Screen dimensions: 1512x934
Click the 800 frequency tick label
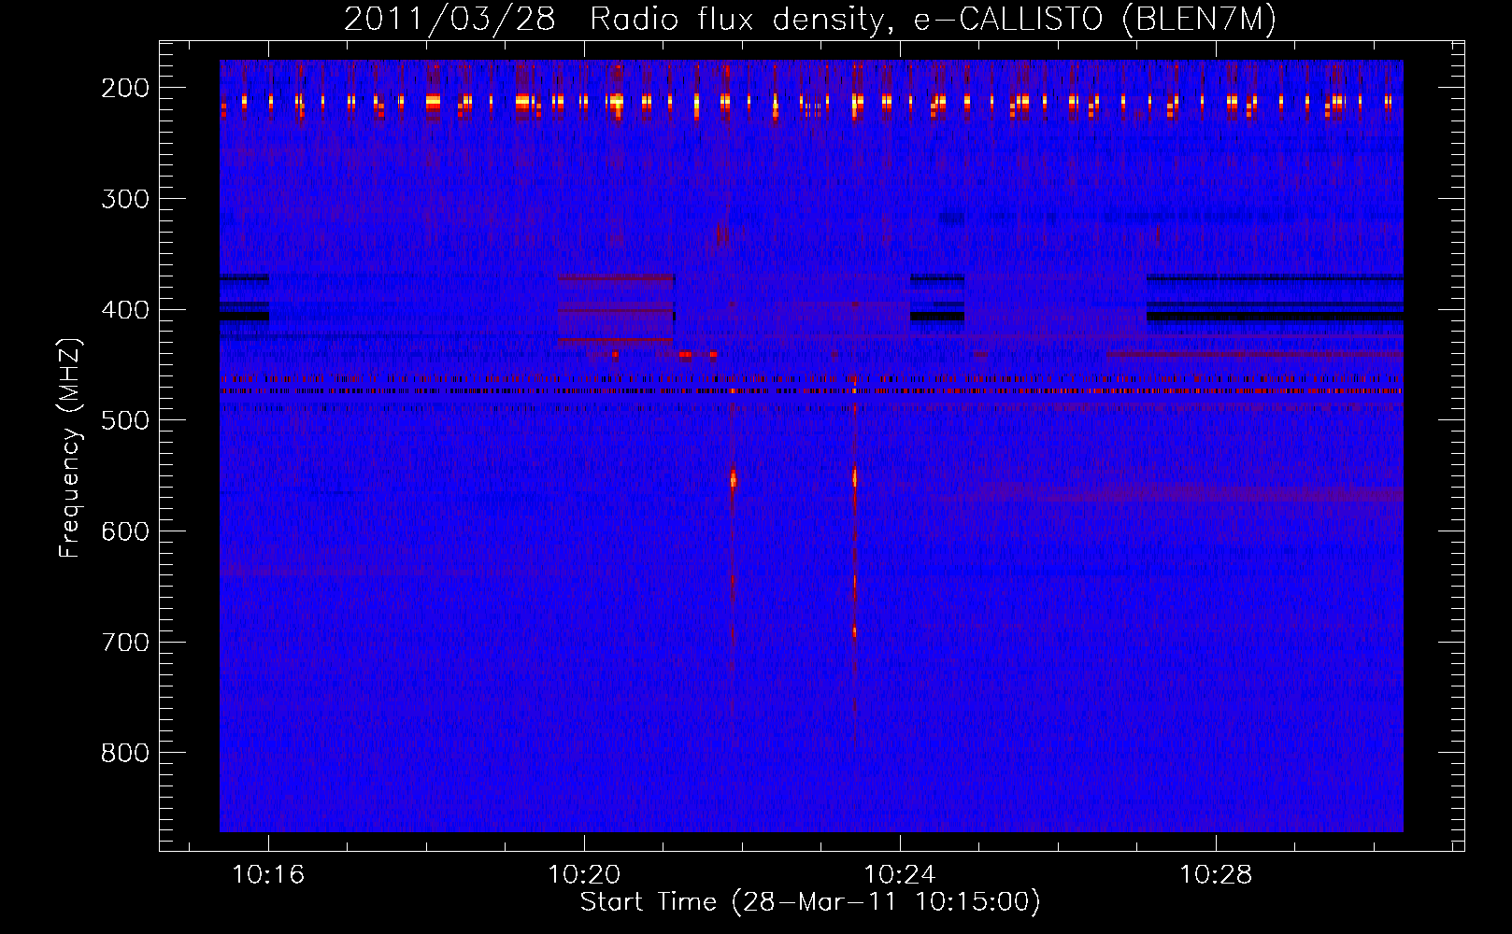point(125,753)
